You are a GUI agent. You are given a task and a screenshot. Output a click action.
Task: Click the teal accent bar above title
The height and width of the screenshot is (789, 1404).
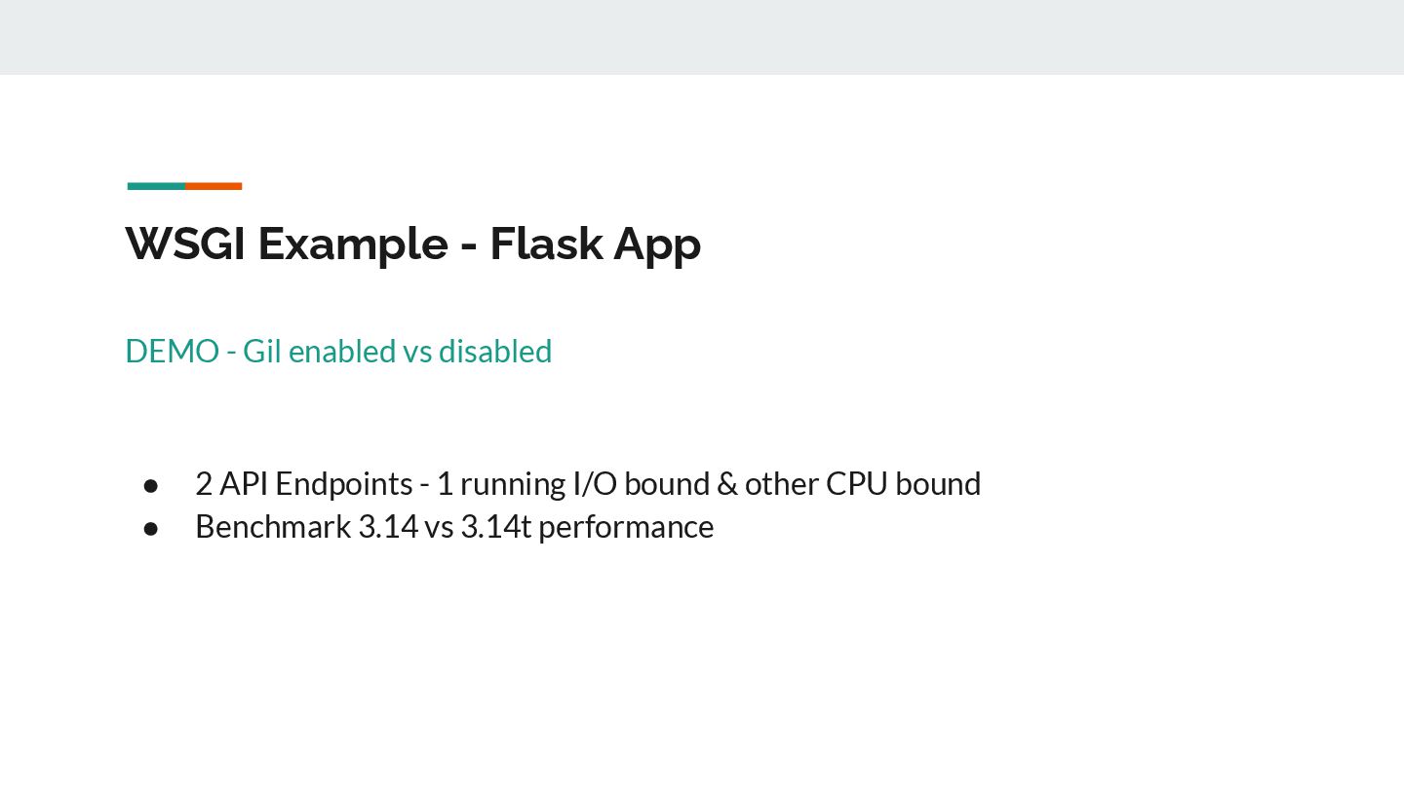point(156,186)
